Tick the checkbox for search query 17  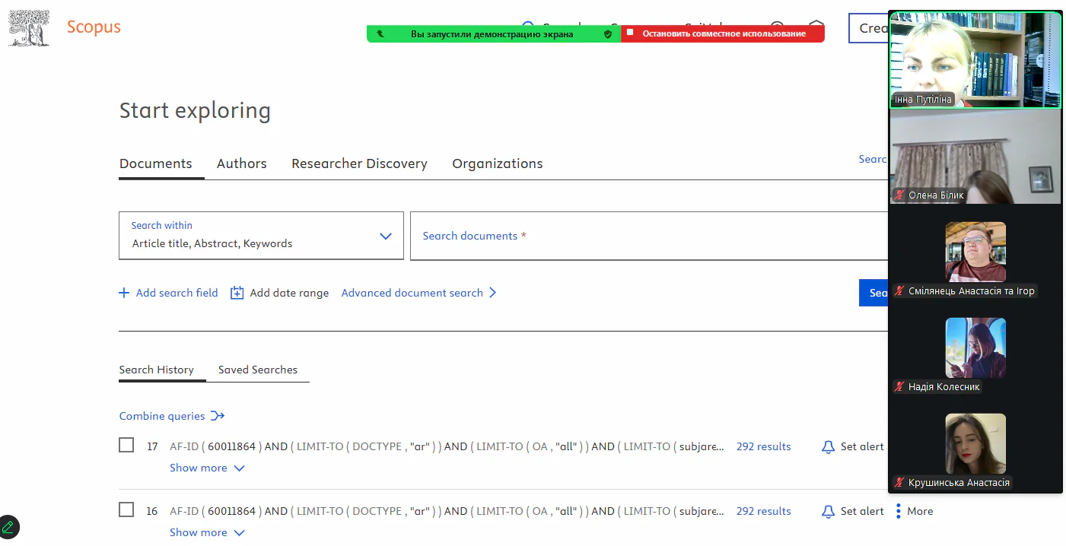[x=126, y=446]
